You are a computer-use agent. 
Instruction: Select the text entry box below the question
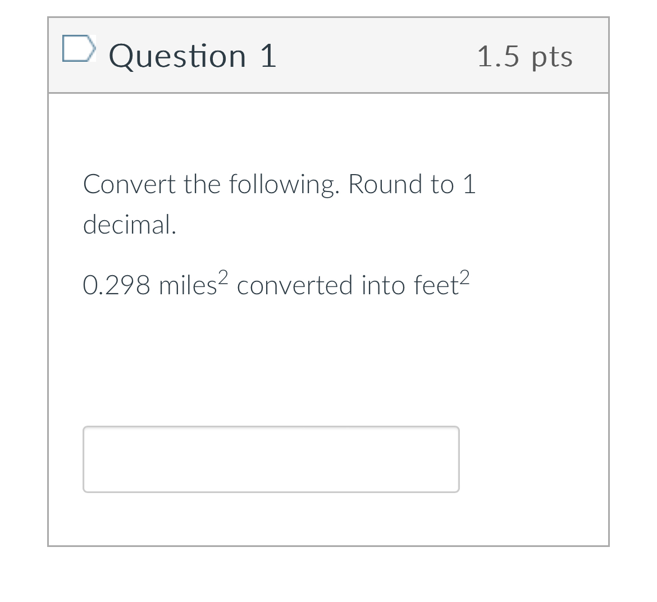[271, 459]
